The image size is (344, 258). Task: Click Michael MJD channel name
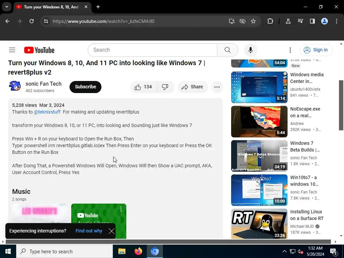[302, 226]
